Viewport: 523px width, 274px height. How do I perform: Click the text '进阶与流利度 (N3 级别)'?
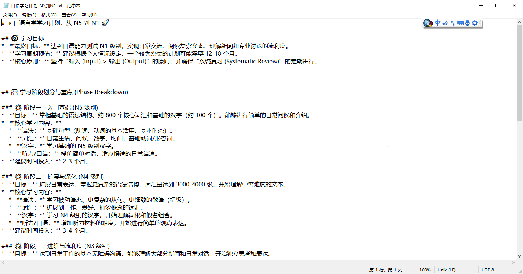coord(78,246)
